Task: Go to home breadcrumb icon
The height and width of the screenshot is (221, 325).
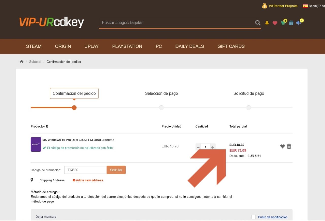Action: click(x=22, y=62)
